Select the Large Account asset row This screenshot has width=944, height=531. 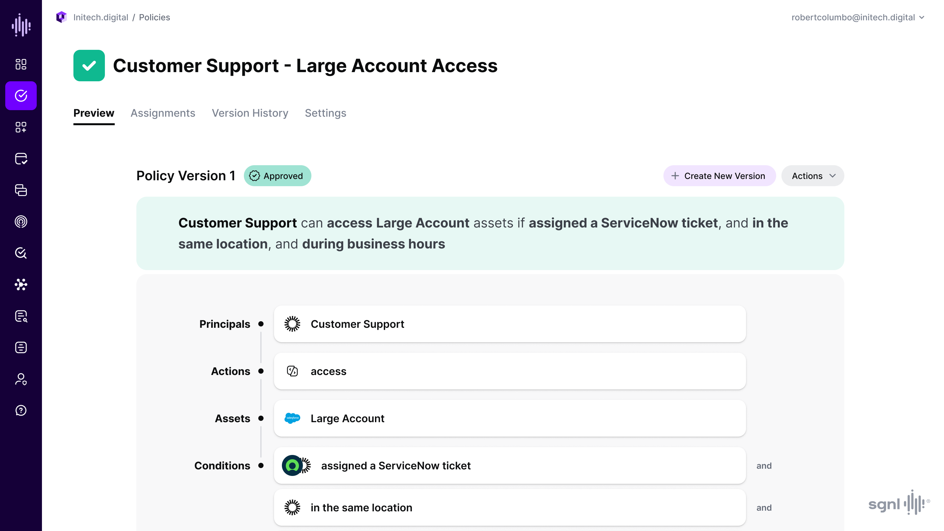[x=509, y=418]
